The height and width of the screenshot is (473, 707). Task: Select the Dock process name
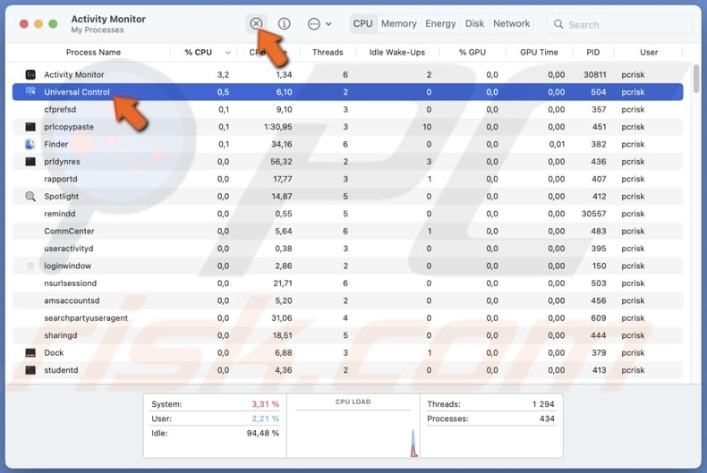pyautogui.click(x=54, y=352)
